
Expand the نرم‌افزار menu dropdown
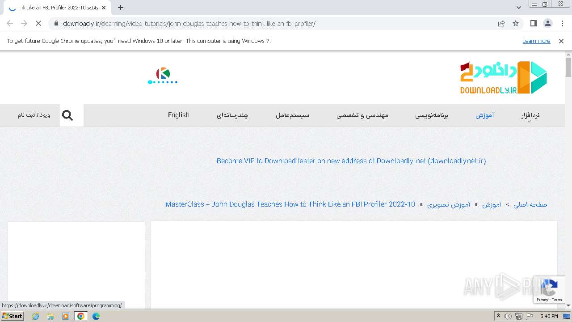coord(530,115)
